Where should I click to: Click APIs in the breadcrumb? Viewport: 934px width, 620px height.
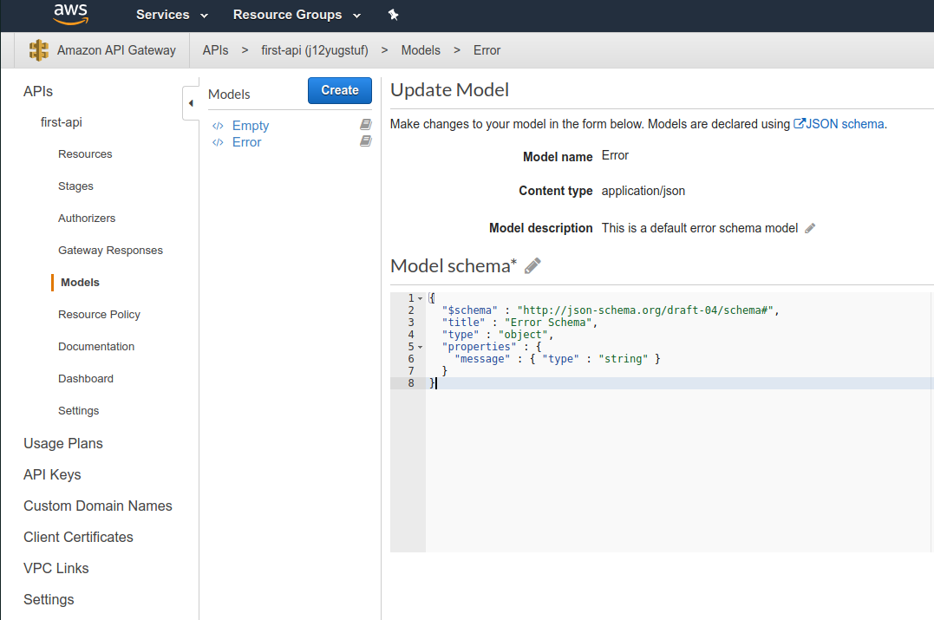[215, 50]
